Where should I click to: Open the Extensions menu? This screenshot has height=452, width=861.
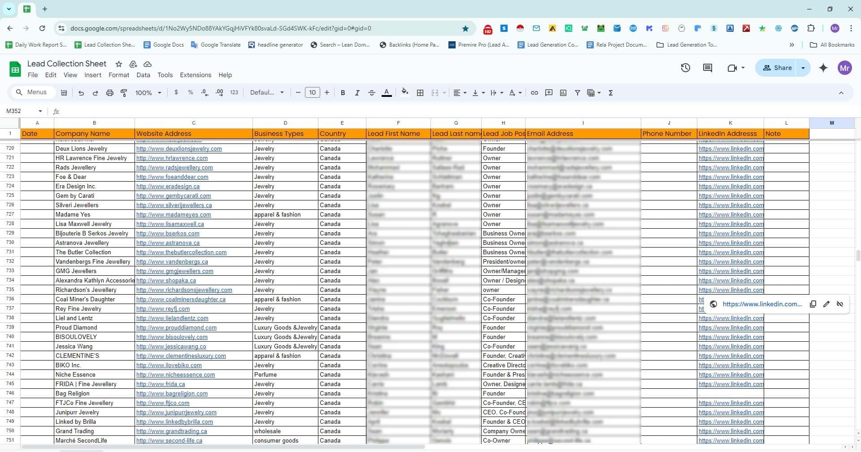pos(196,75)
